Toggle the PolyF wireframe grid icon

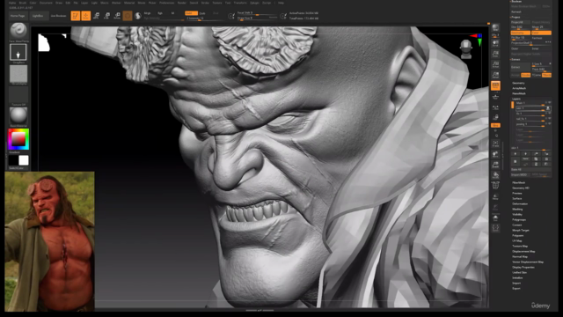(x=495, y=186)
